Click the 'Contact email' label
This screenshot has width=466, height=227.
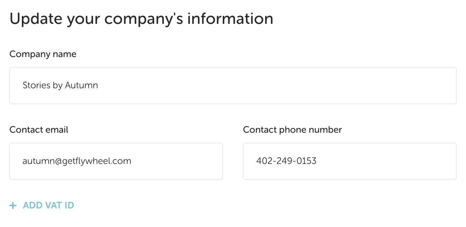tap(39, 130)
